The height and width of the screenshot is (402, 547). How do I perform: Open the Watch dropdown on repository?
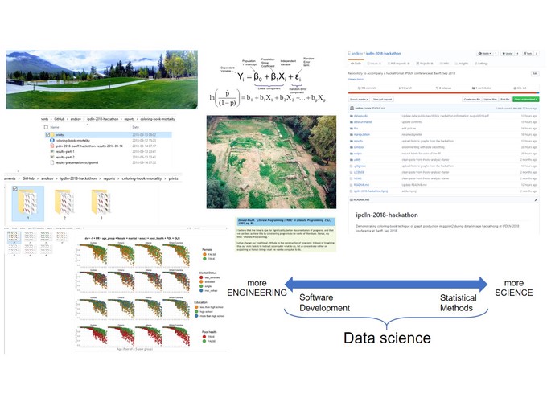click(484, 52)
